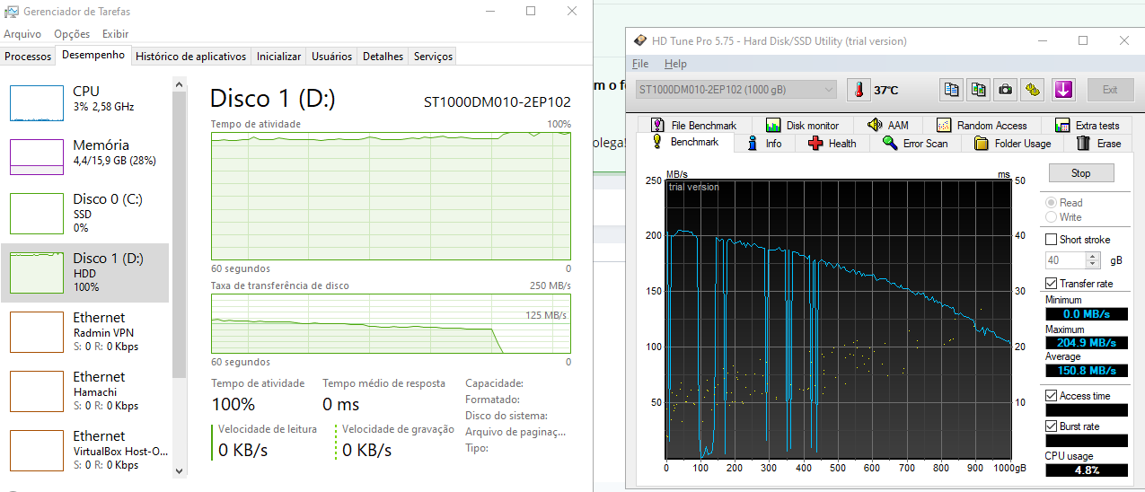Click the Tempo de atividade graph
Screen dimensions: 1145x492
pos(391,196)
